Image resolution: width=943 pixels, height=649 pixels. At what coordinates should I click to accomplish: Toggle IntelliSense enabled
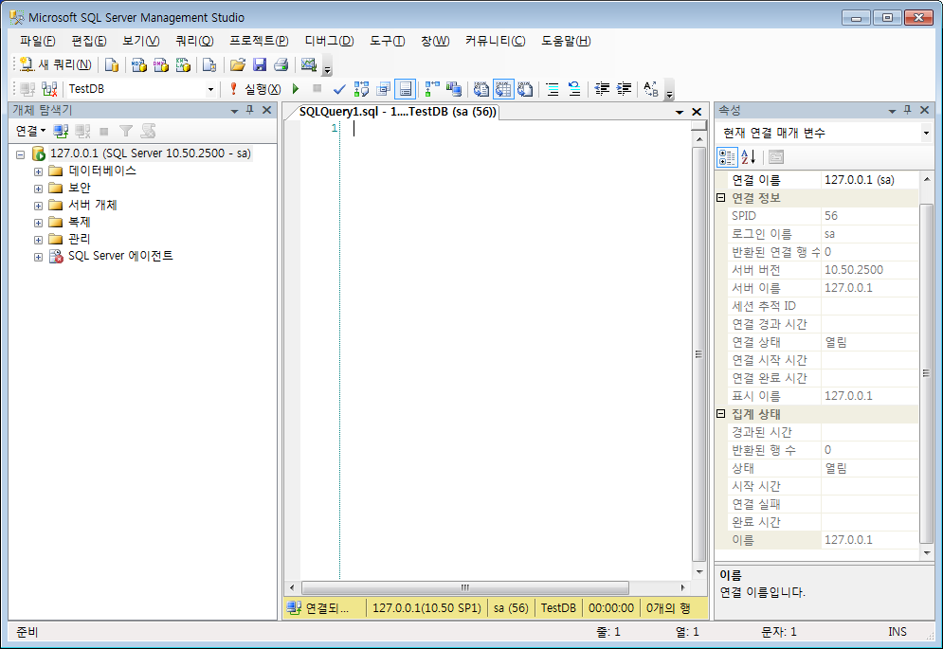pyautogui.click(x=405, y=89)
